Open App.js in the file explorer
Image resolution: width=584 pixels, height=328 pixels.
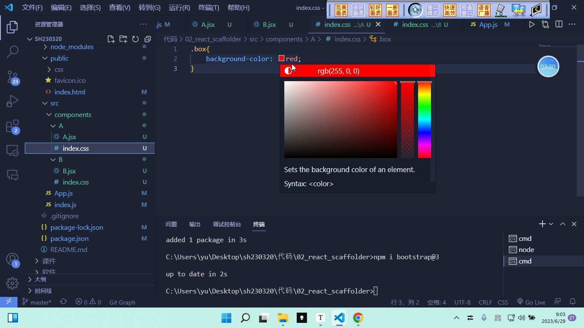tap(63, 193)
